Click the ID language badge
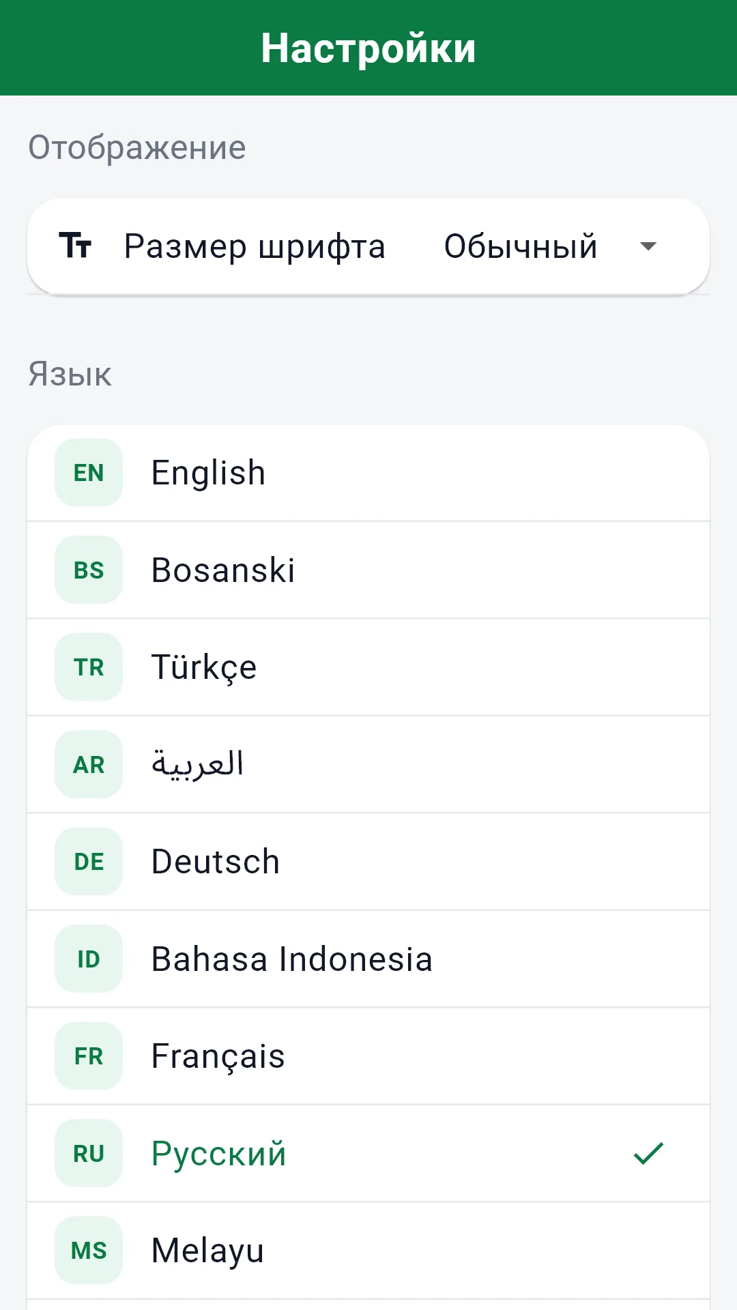Image resolution: width=737 pixels, height=1310 pixels. click(89, 959)
